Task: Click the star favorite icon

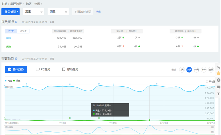Action: (218, 73)
